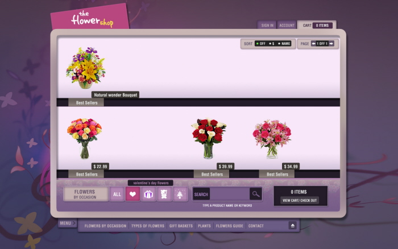Click the gift box occasion icon
Screen dimensions: 398x249
[148, 194]
